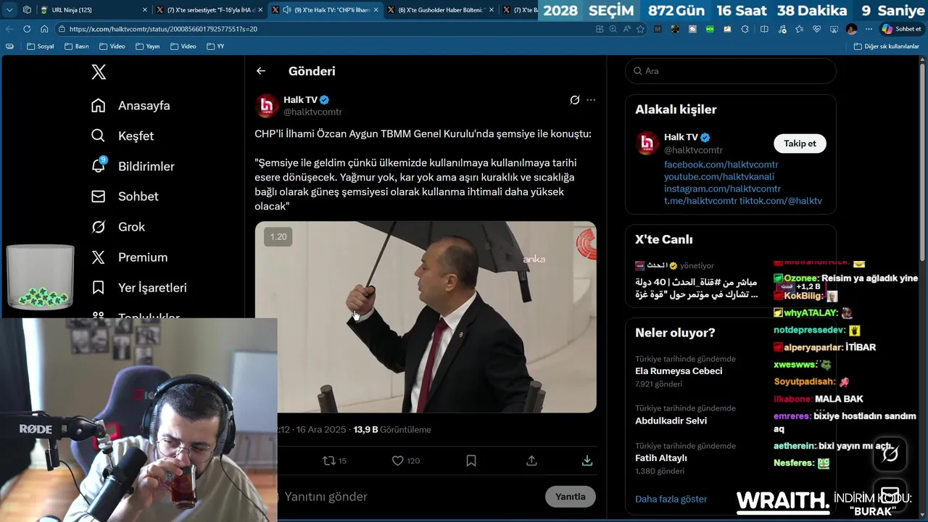Open browser settings three-dot menu
The height and width of the screenshot is (522, 928).
(x=869, y=29)
